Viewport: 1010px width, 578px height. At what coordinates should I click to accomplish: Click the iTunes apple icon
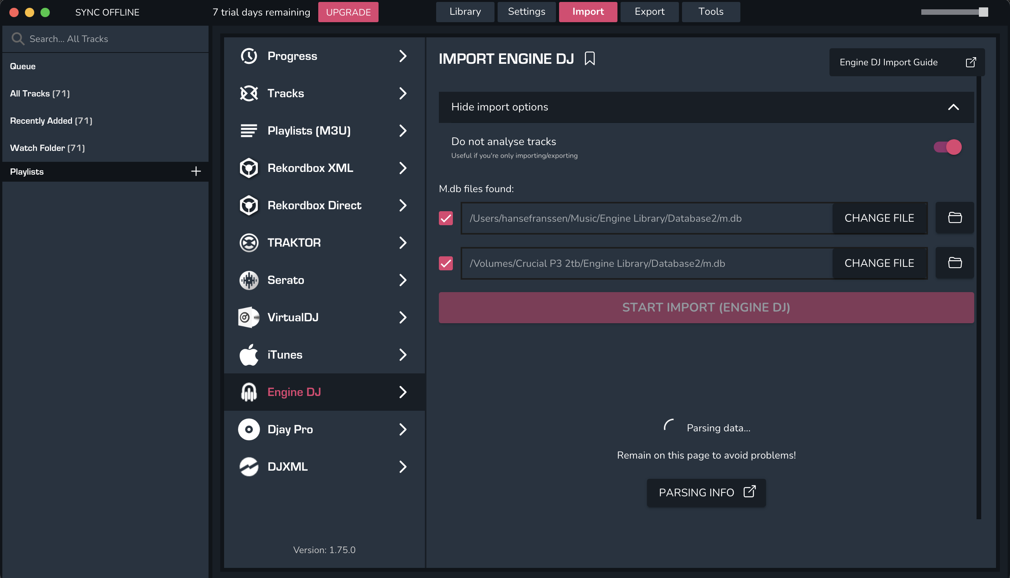click(x=249, y=354)
